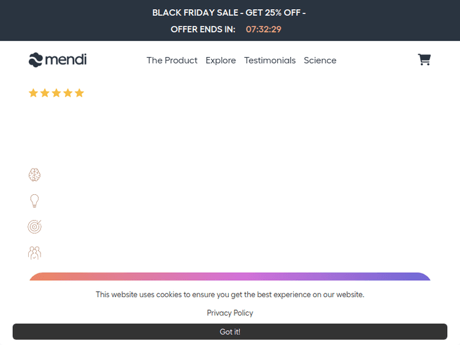The width and height of the screenshot is (460, 345).
Task: Open the Testimonials page
Action: (x=270, y=60)
